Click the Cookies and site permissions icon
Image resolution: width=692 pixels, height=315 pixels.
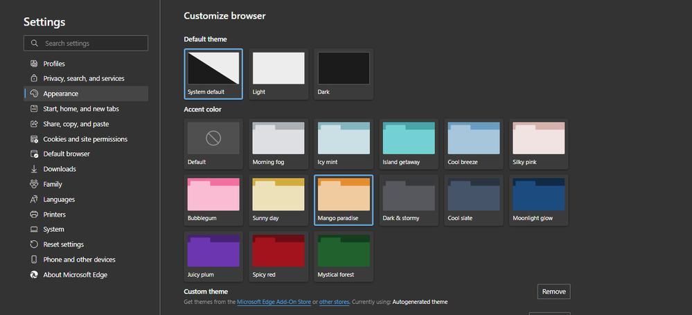[34, 139]
